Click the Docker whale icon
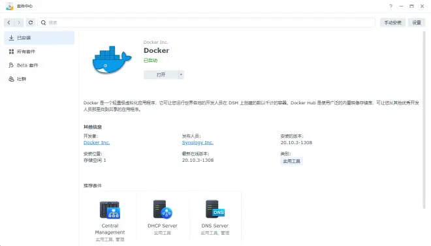 (x=112, y=60)
